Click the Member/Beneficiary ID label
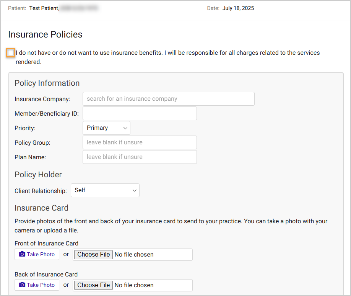This screenshot has width=351, height=296. tap(47, 114)
